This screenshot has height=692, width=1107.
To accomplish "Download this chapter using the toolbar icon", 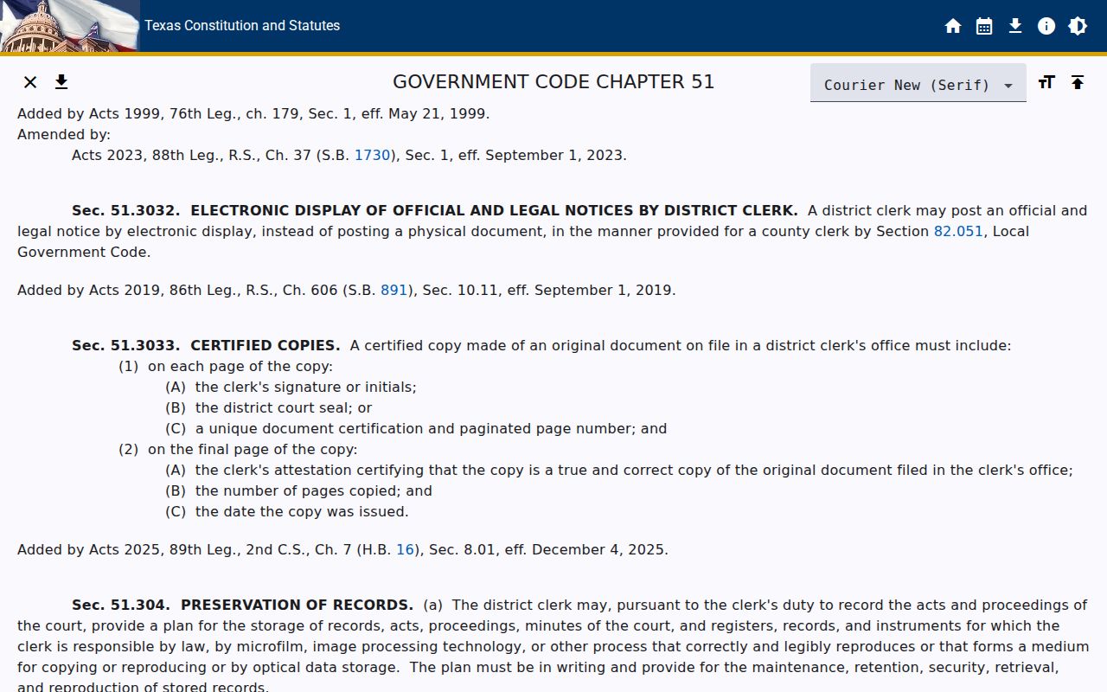I will tap(61, 82).
